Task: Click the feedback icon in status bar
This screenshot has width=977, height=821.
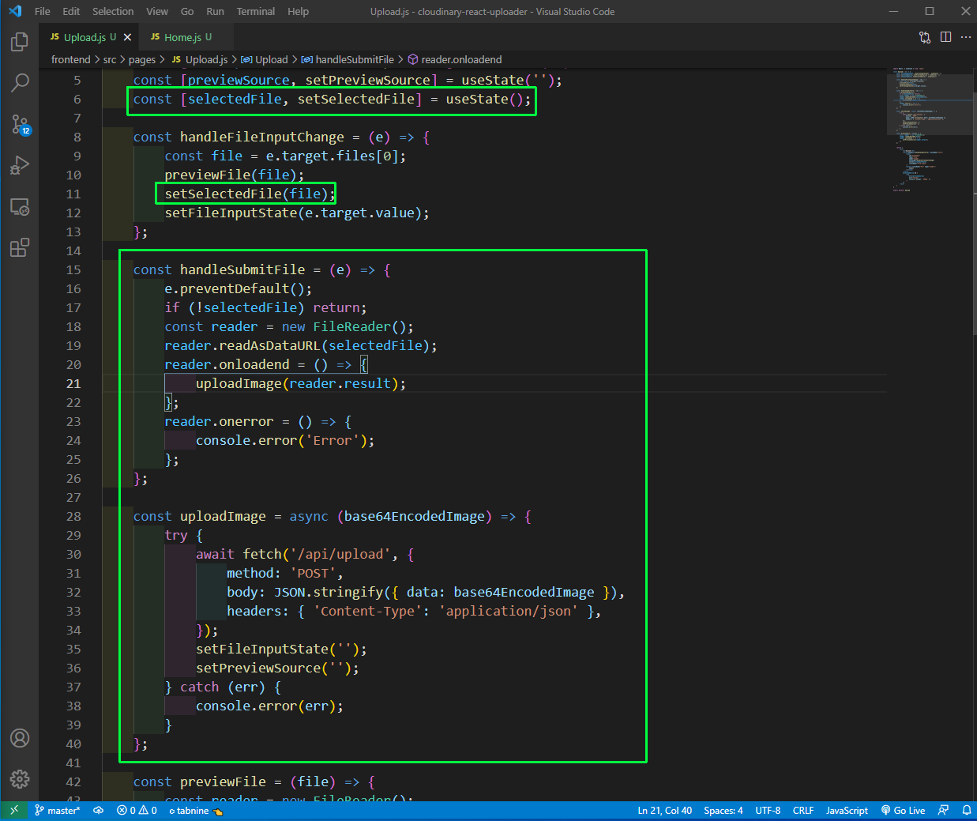Action: click(x=943, y=810)
